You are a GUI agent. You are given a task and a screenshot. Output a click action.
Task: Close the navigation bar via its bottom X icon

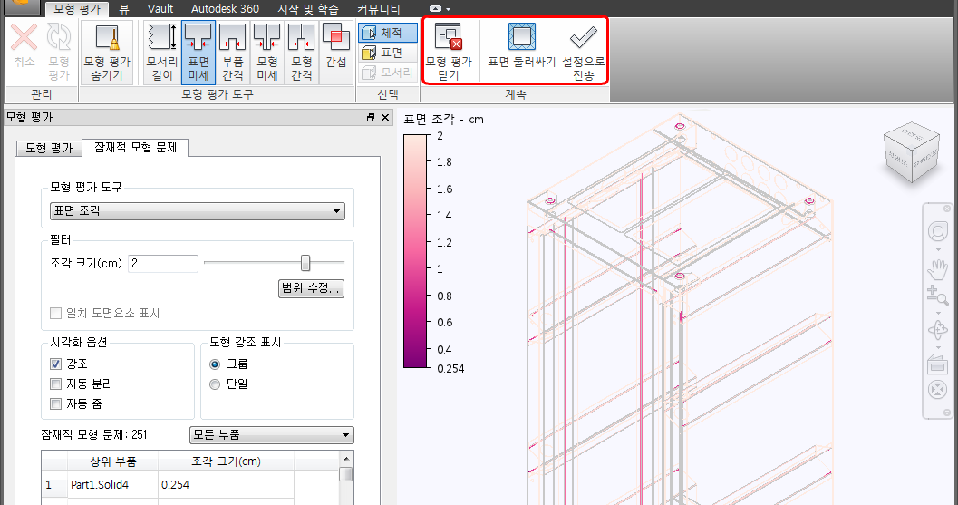click(x=937, y=390)
